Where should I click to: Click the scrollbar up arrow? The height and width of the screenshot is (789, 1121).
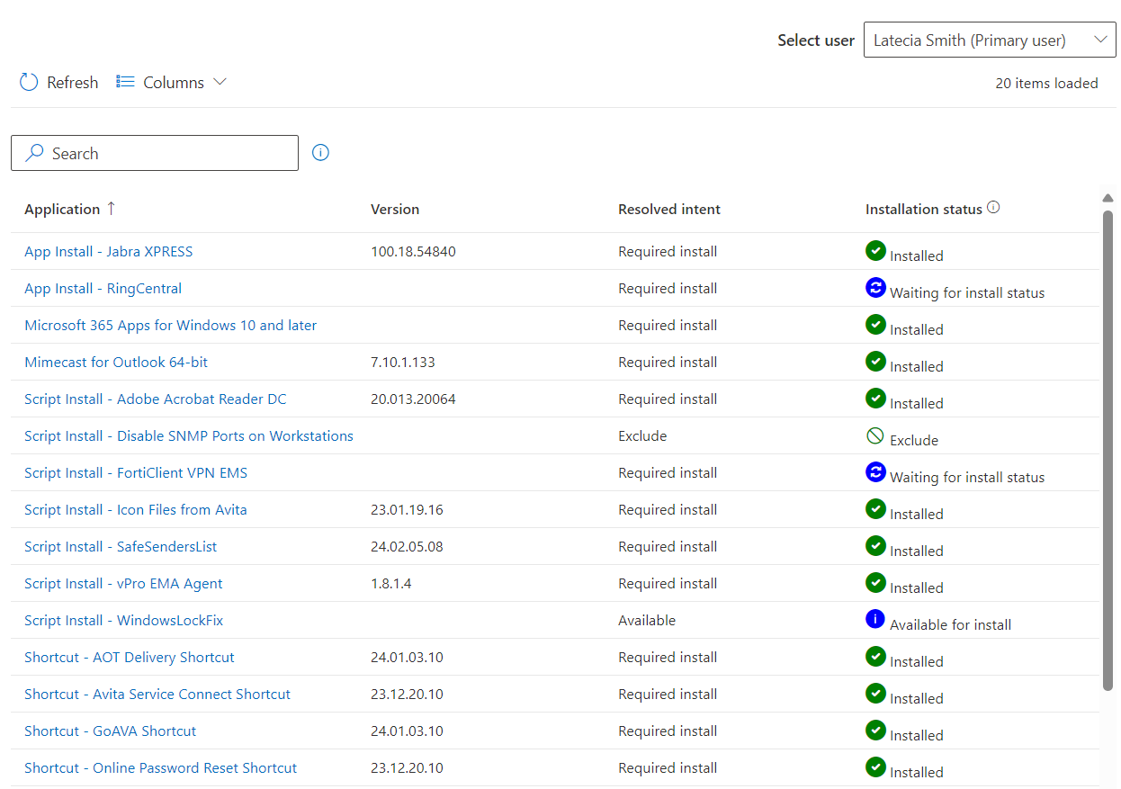click(1108, 198)
